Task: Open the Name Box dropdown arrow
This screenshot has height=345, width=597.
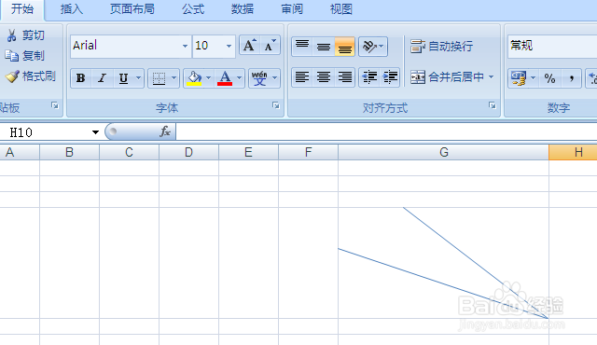Action: pos(95,132)
